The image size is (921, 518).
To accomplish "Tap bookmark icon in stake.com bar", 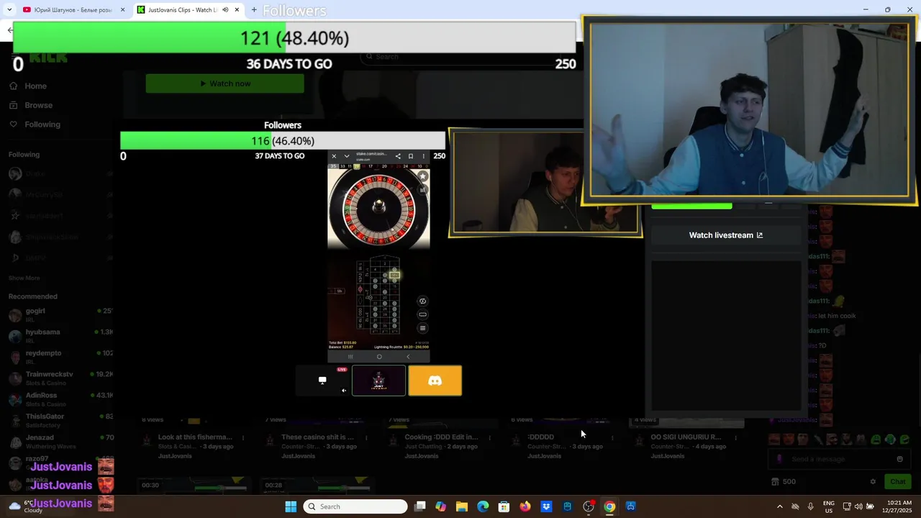I will [411, 156].
